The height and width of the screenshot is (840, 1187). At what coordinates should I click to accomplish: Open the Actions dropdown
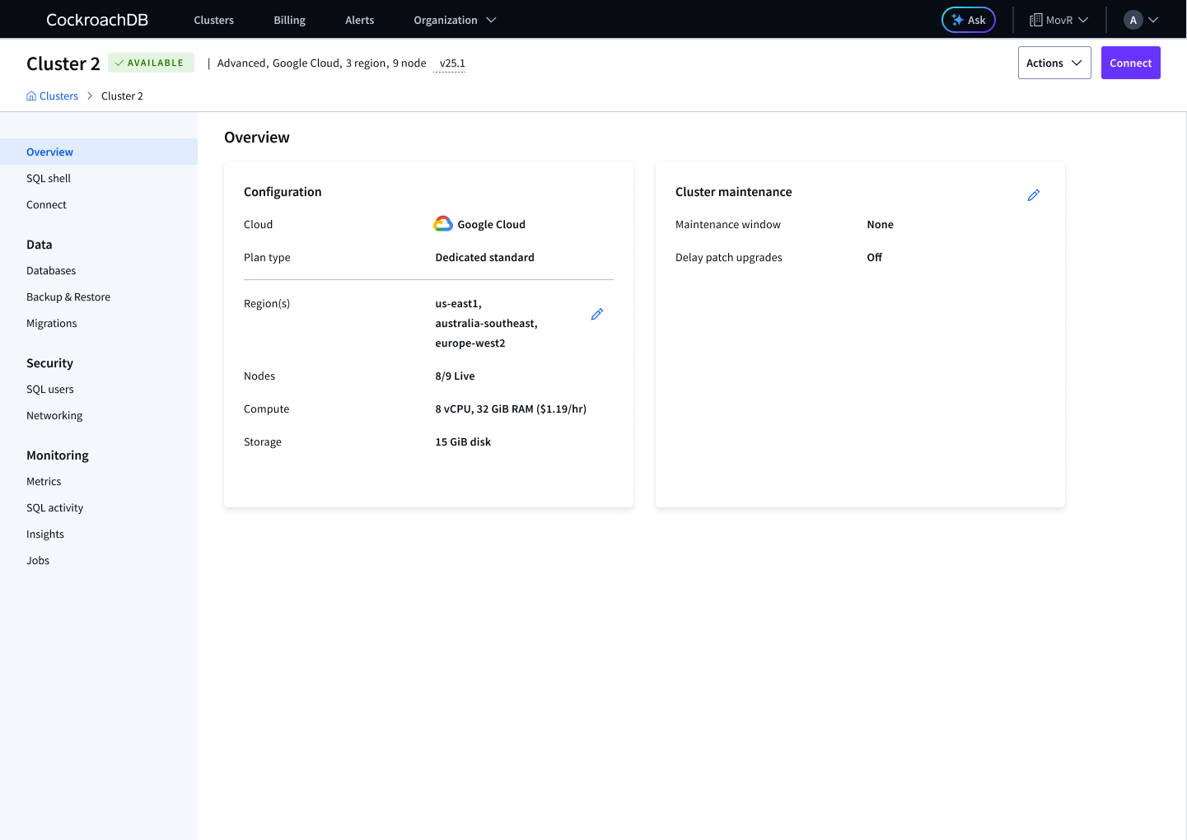[x=1054, y=63]
